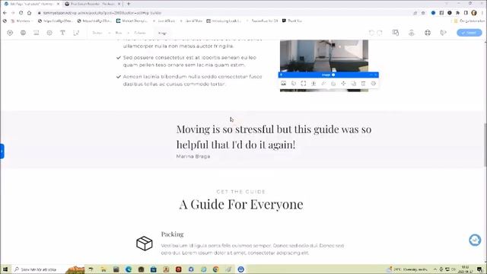The width and height of the screenshot is (487, 274).
Task: Bookmark this page with the star icon
Action: (423, 13)
